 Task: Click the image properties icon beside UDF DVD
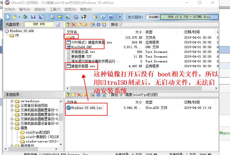[58, 25]
